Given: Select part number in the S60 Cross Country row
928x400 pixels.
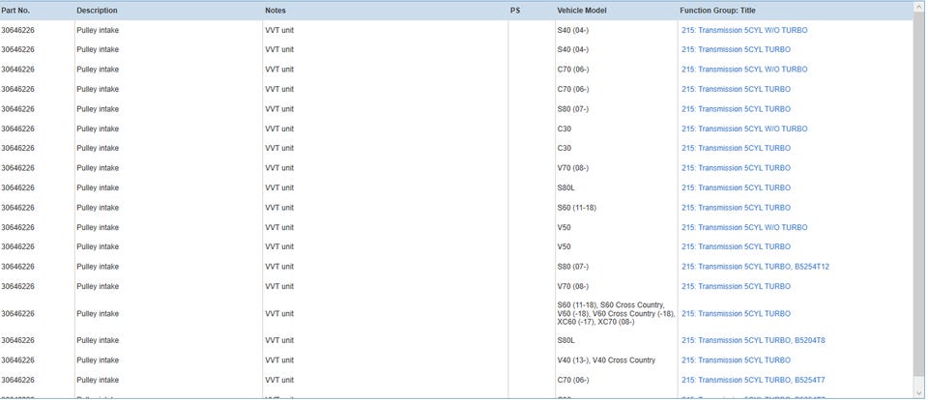Looking at the screenshot, I should pos(17,314).
